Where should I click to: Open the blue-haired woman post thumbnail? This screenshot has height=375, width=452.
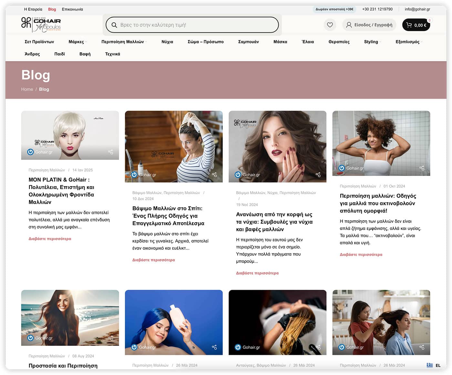click(174, 322)
